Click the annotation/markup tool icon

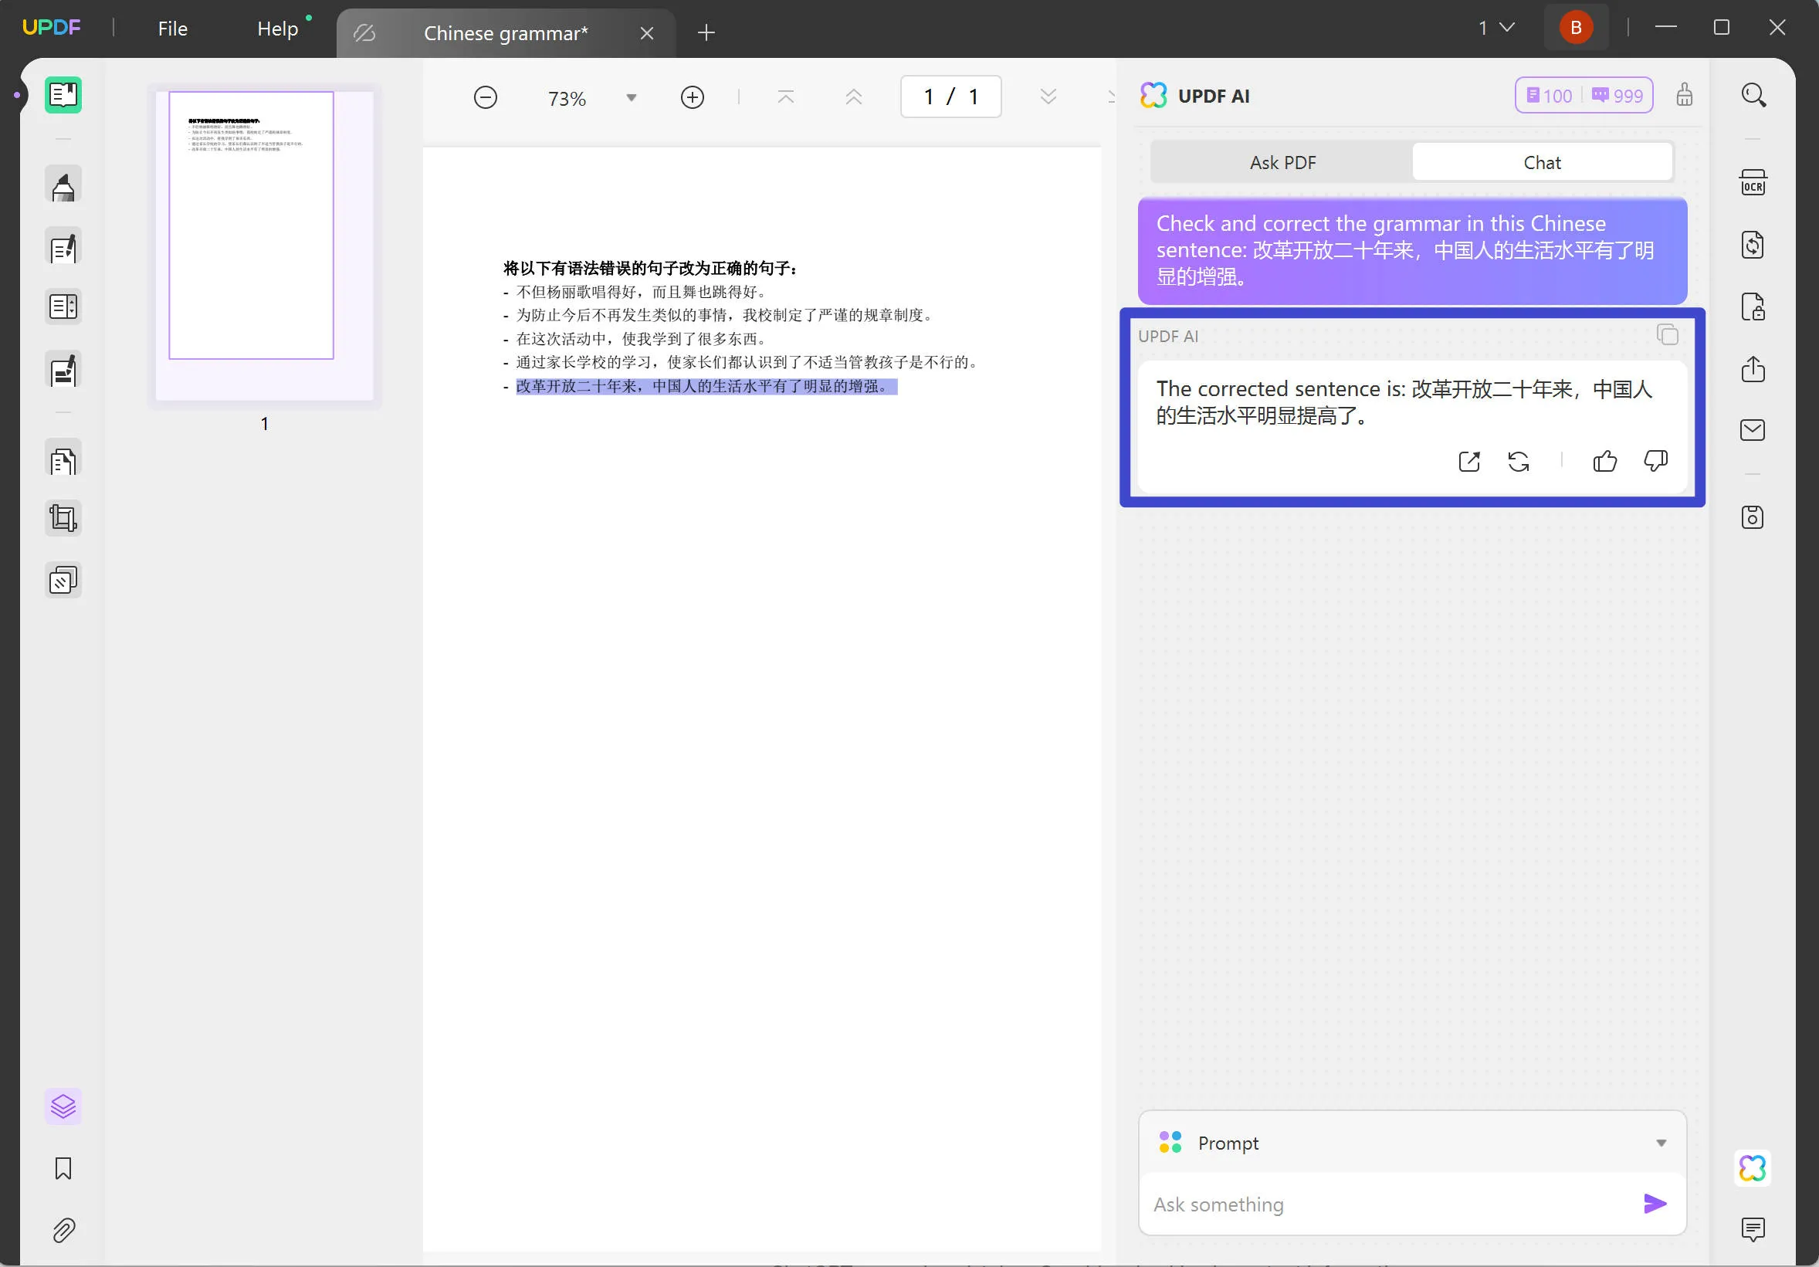[63, 185]
